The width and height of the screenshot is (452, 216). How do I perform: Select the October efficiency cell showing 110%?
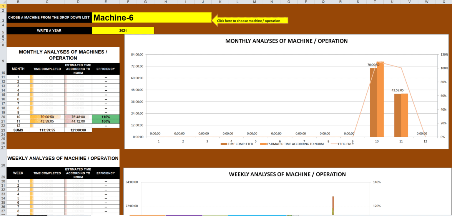tap(106, 117)
